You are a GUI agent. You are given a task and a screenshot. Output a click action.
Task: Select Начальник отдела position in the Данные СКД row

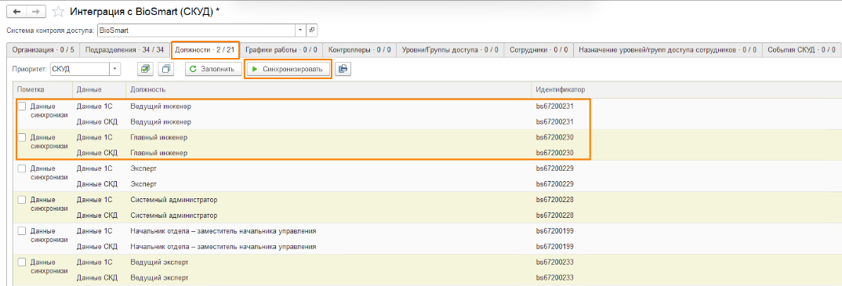pos(223,246)
